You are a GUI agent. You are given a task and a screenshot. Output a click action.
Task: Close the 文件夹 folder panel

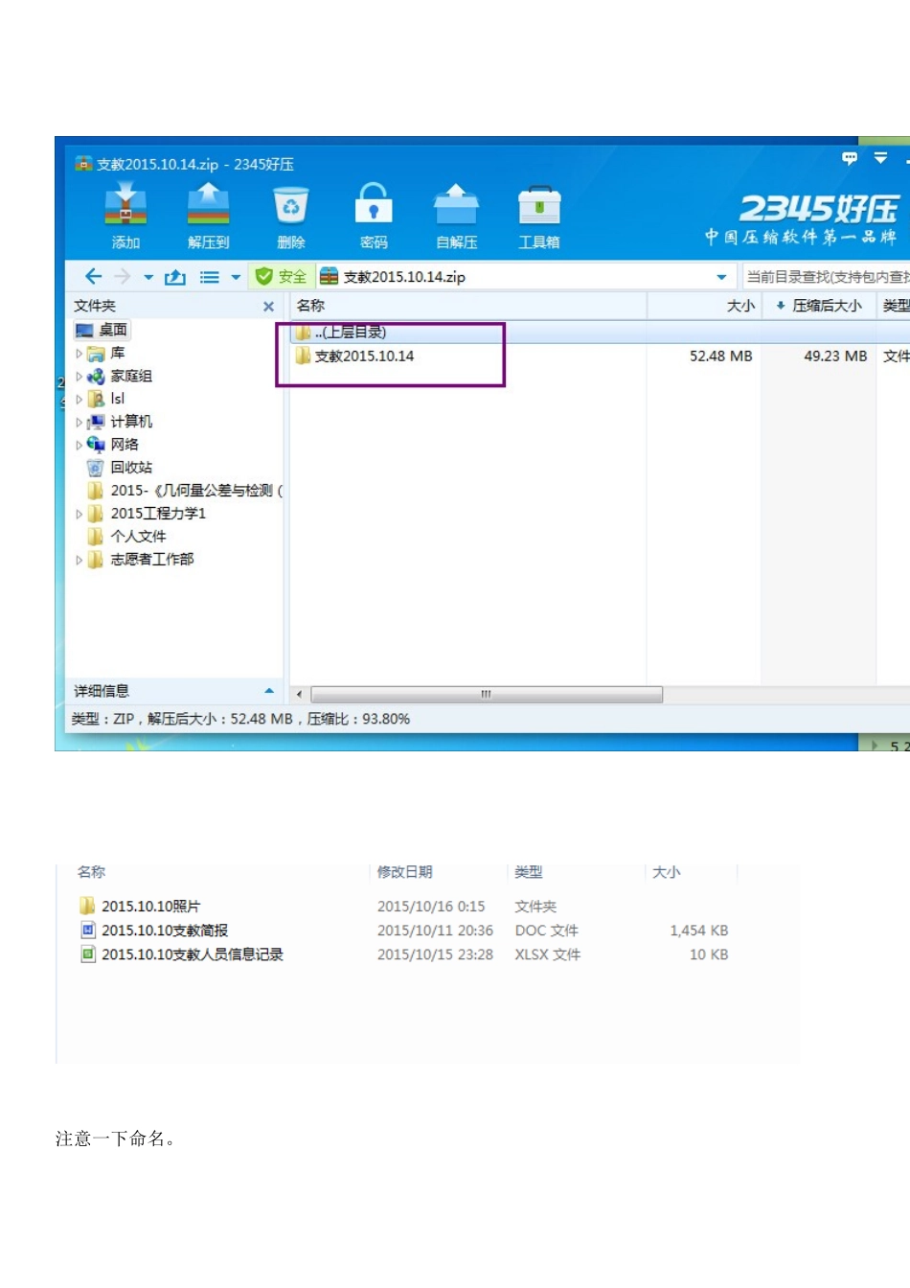pyautogui.click(x=269, y=307)
